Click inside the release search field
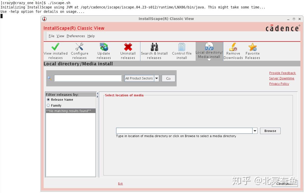This screenshot has width=305, height=193. (x=88, y=78)
